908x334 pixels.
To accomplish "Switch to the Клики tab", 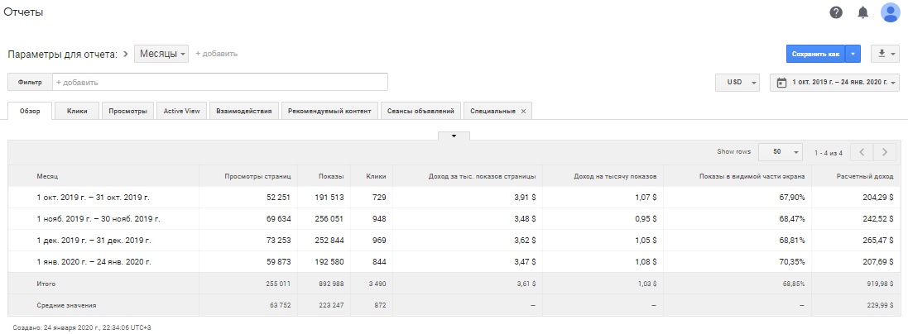I will [77, 111].
